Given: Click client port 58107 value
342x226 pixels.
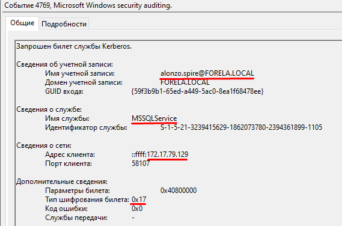Looking at the screenshot, I should 141,163.
